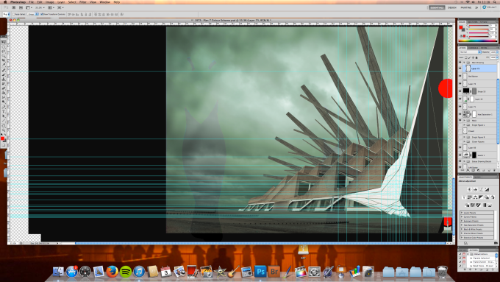
Task: Hide the Layer 42 layer
Action: tap(460, 99)
